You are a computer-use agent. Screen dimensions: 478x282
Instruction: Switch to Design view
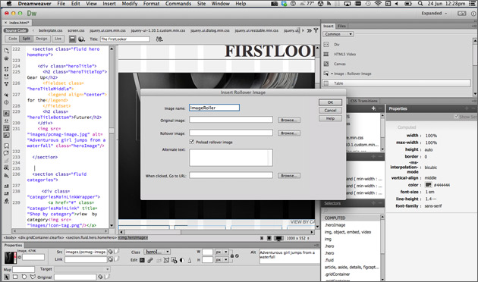pyautogui.click(x=41, y=39)
